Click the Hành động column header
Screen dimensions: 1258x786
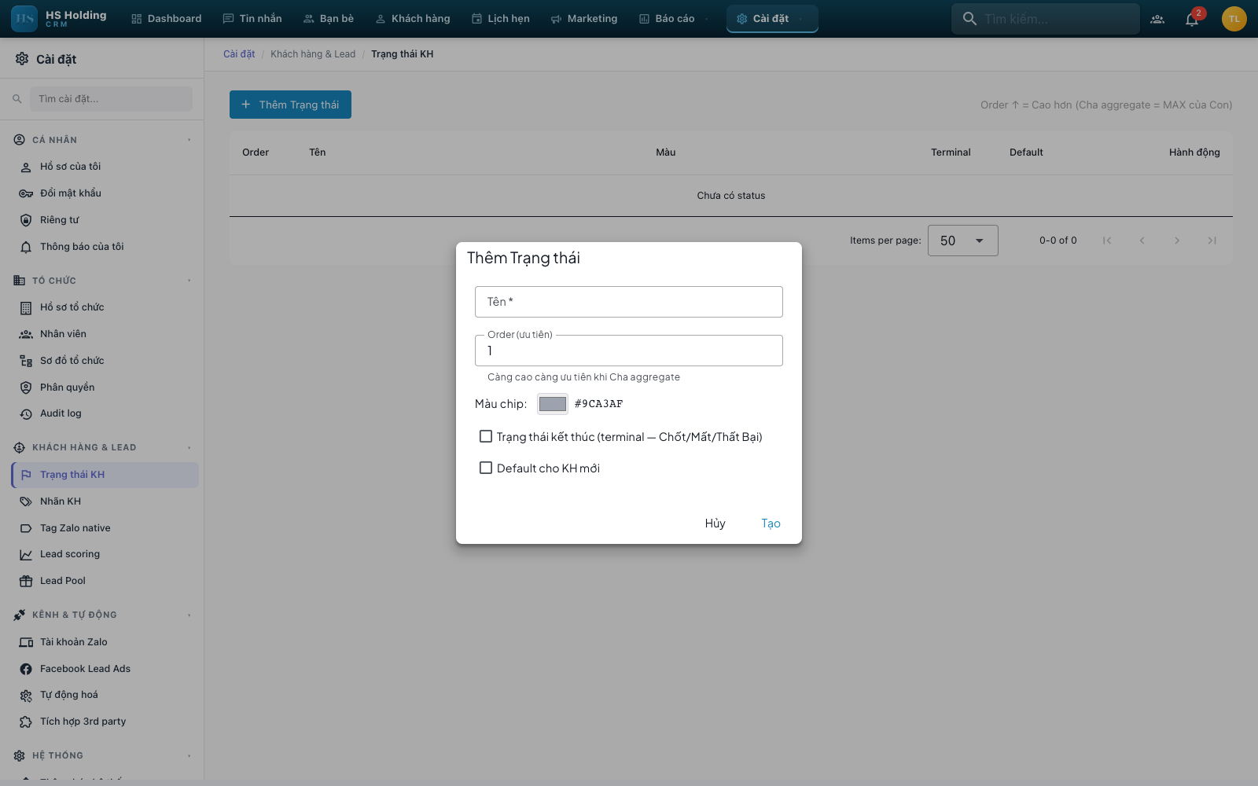click(x=1194, y=152)
